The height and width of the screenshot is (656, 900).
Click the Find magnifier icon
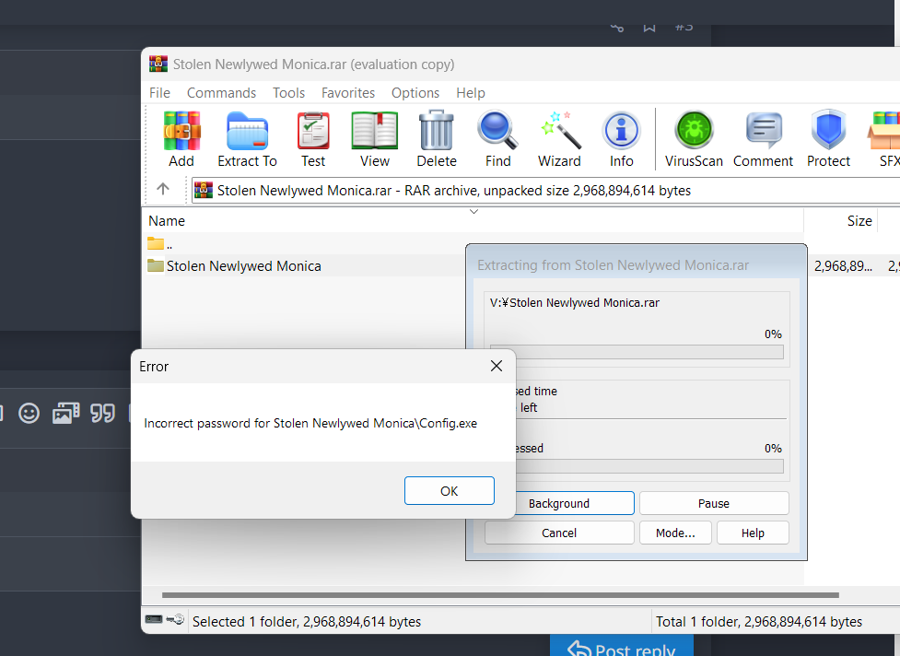click(497, 131)
